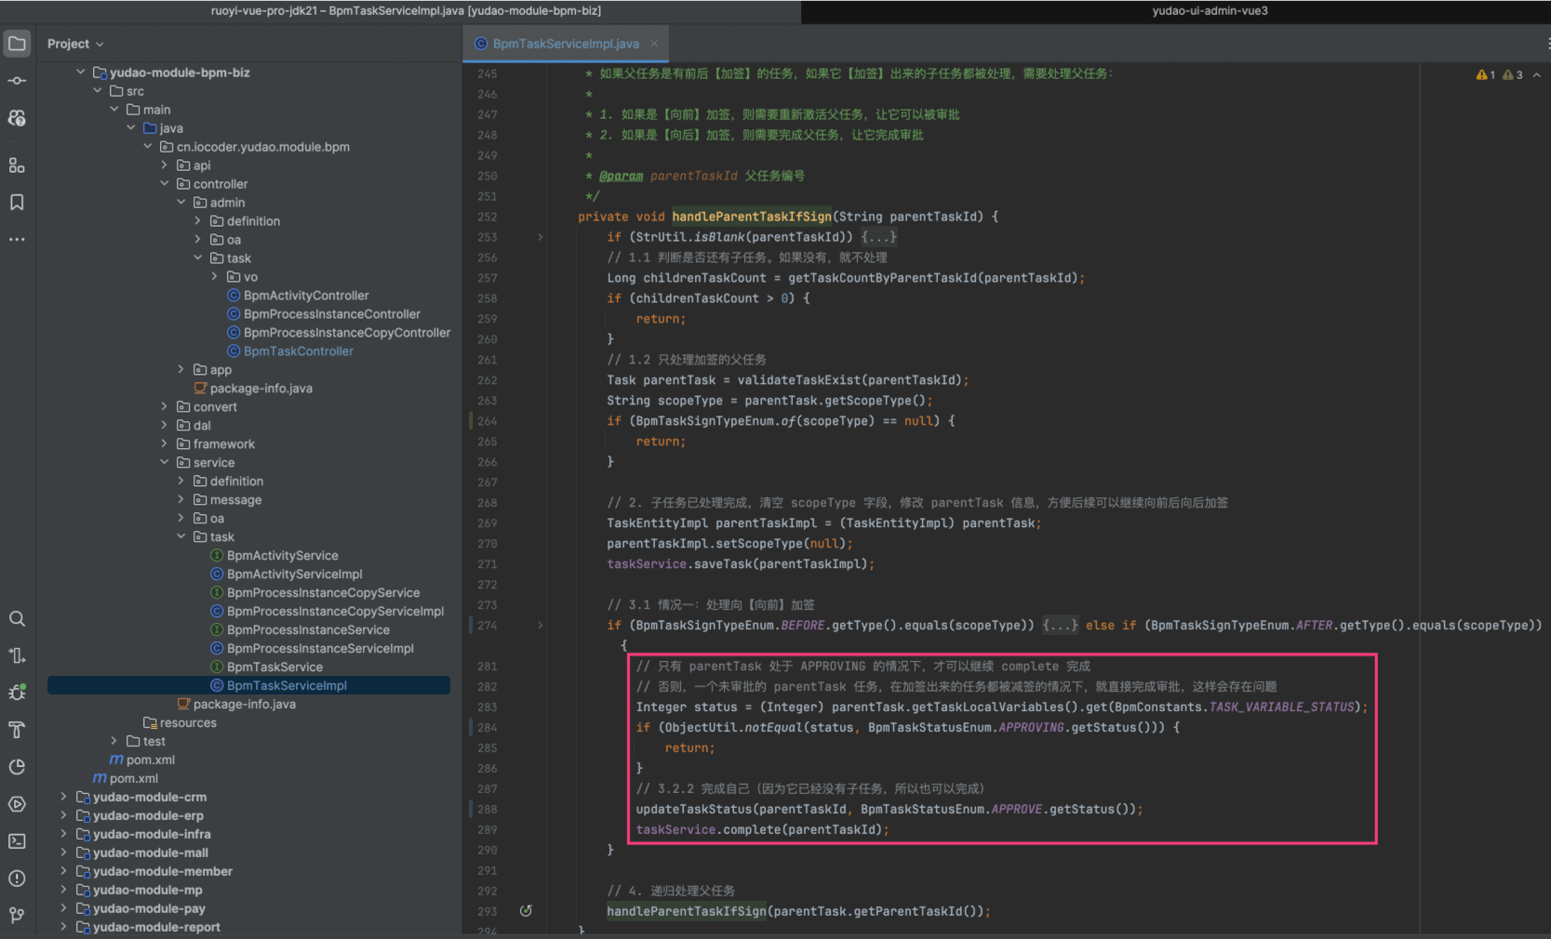This screenshot has height=939, width=1551.
Task: Collapse the yudao-module-bpm-biz module node
Action: tap(81, 73)
